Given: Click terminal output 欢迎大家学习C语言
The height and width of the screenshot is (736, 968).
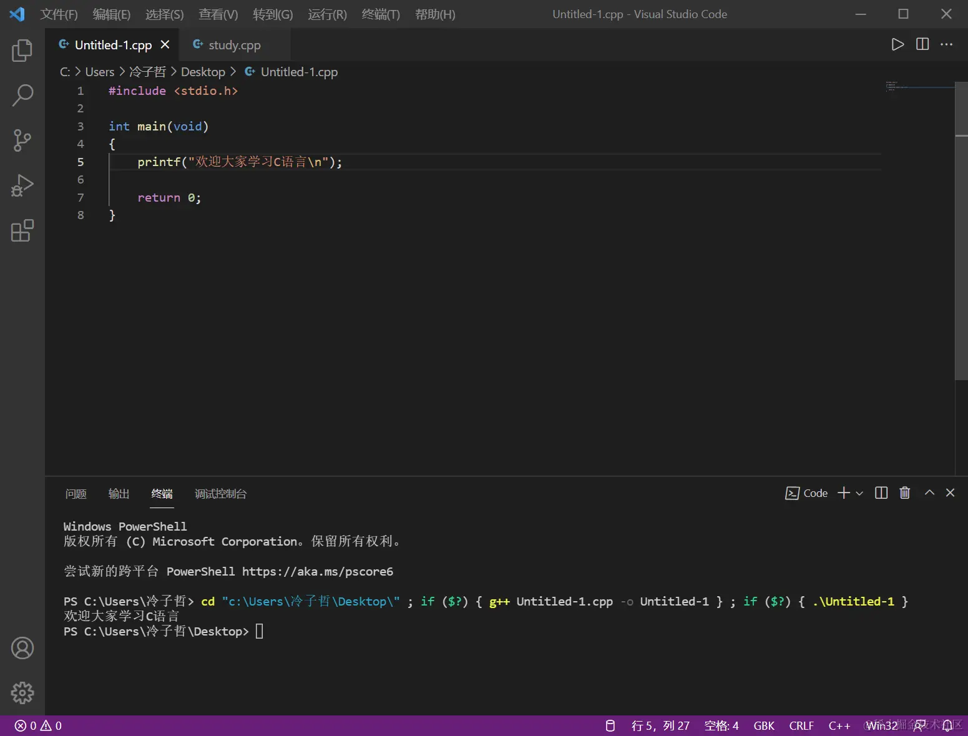Looking at the screenshot, I should 121,616.
